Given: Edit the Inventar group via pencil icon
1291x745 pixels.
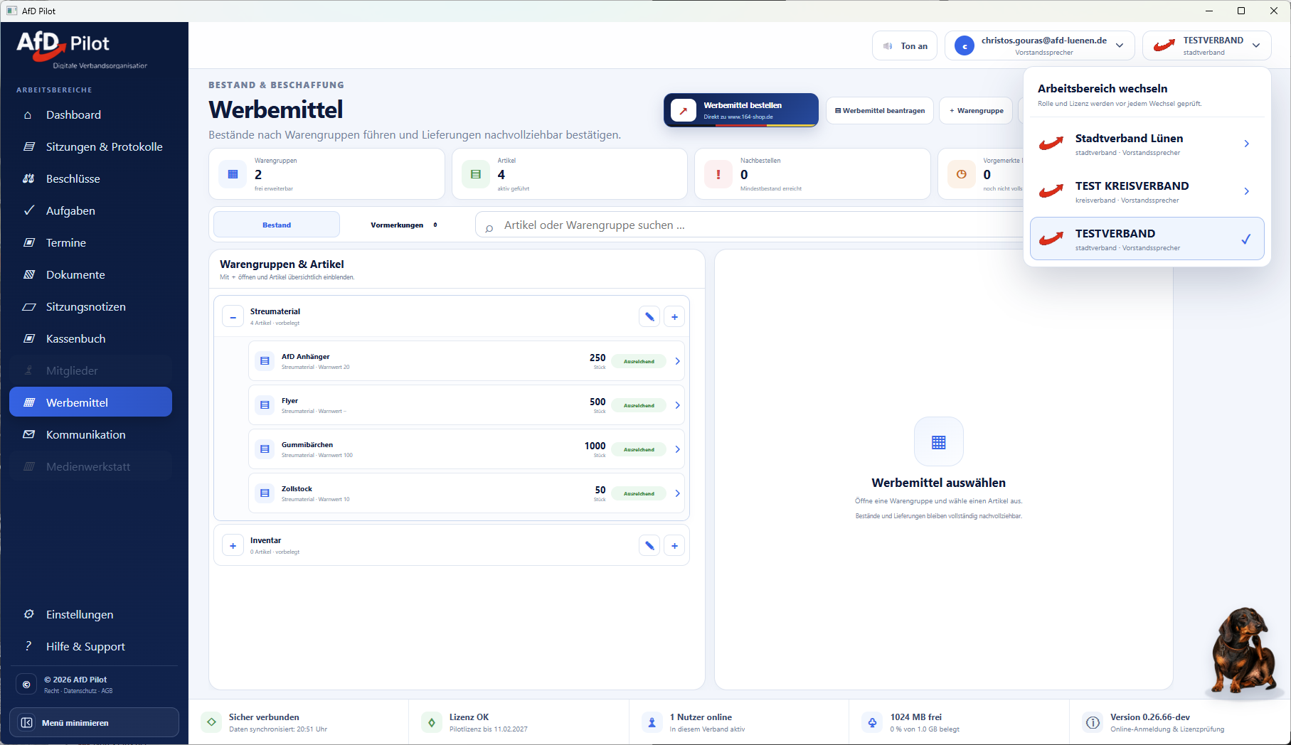Looking at the screenshot, I should point(649,546).
